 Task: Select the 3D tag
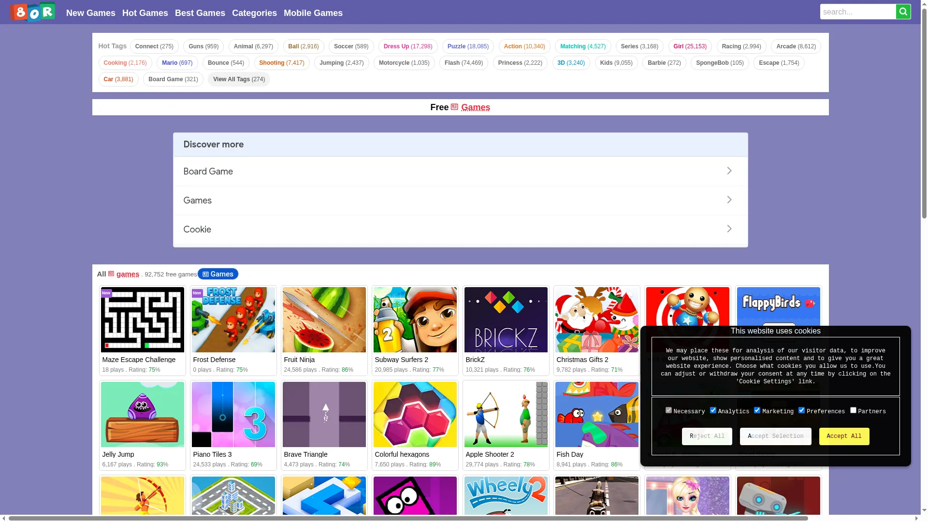[571, 63]
